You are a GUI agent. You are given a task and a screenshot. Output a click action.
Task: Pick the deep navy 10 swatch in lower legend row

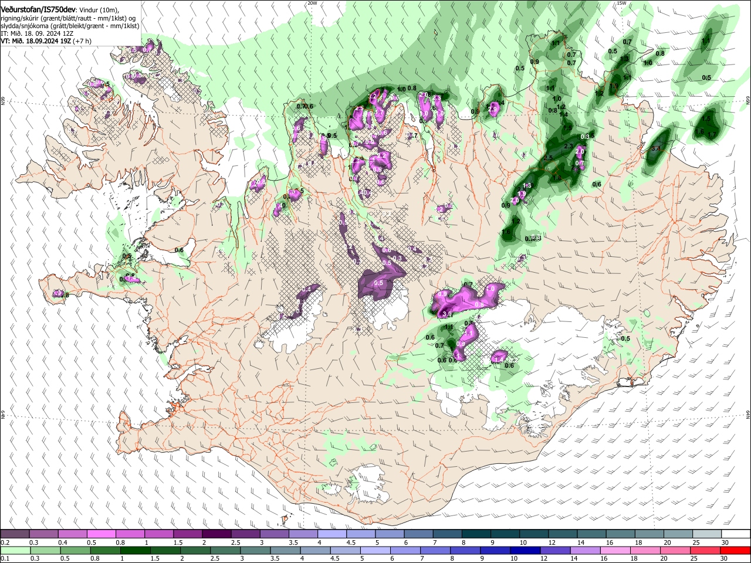(525, 550)
